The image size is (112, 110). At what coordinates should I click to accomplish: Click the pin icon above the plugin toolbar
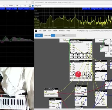point(27,2)
